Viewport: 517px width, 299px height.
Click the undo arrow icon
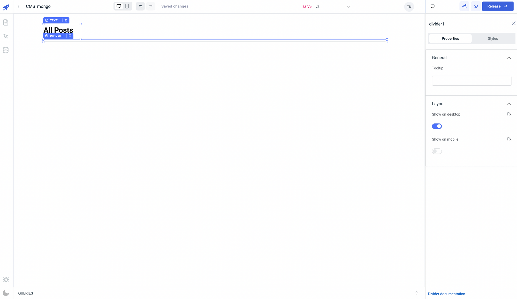(140, 6)
